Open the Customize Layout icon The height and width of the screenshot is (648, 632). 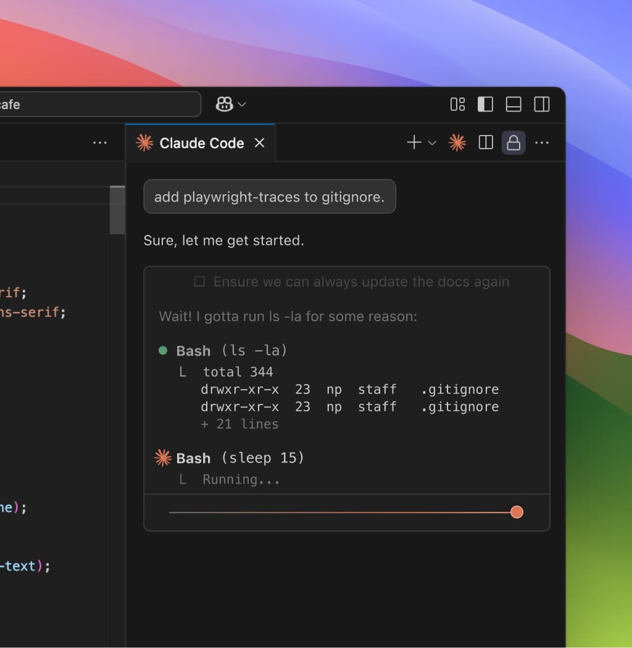tap(457, 104)
